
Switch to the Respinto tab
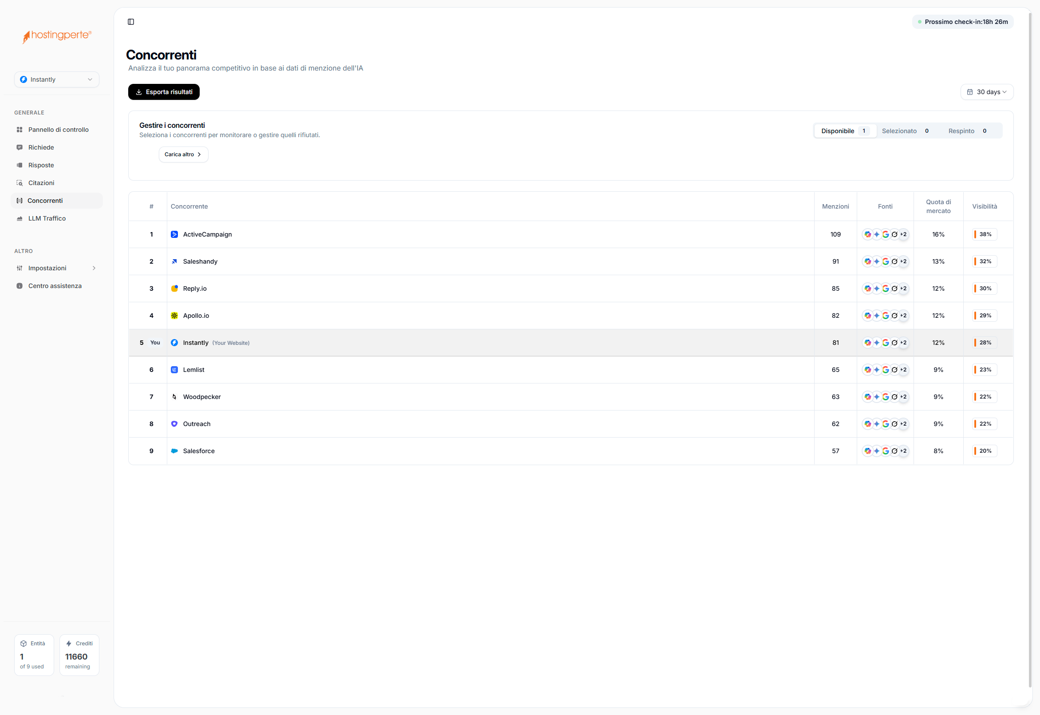tap(967, 131)
